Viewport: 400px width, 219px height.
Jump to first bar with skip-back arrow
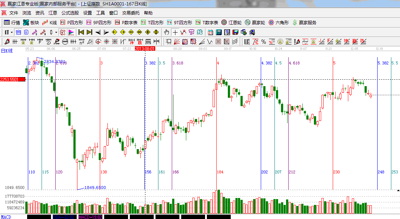(81, 32)
